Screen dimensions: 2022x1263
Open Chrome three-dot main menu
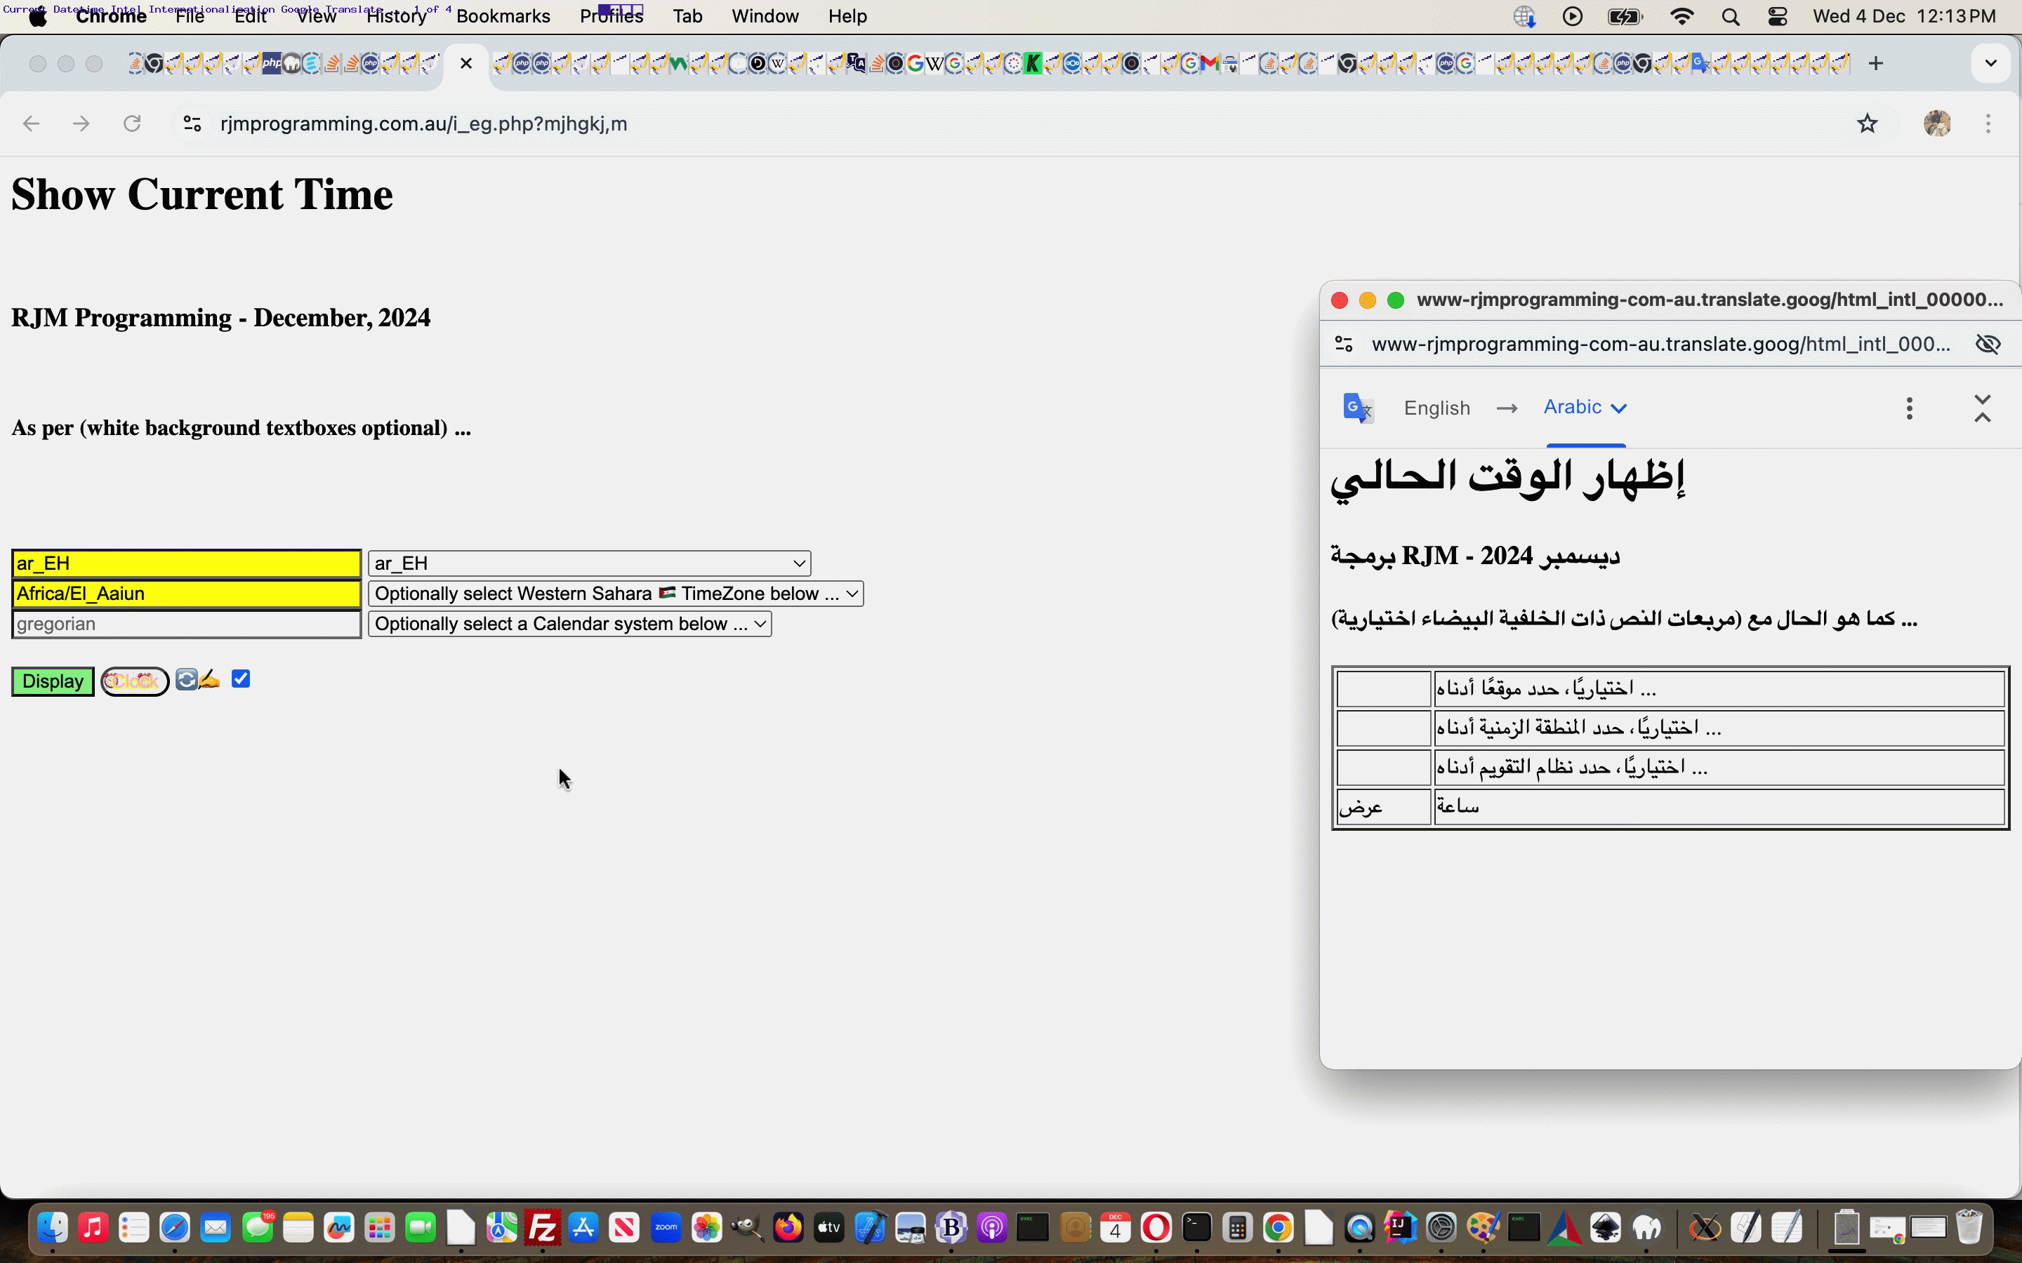tap(1988, 123)
